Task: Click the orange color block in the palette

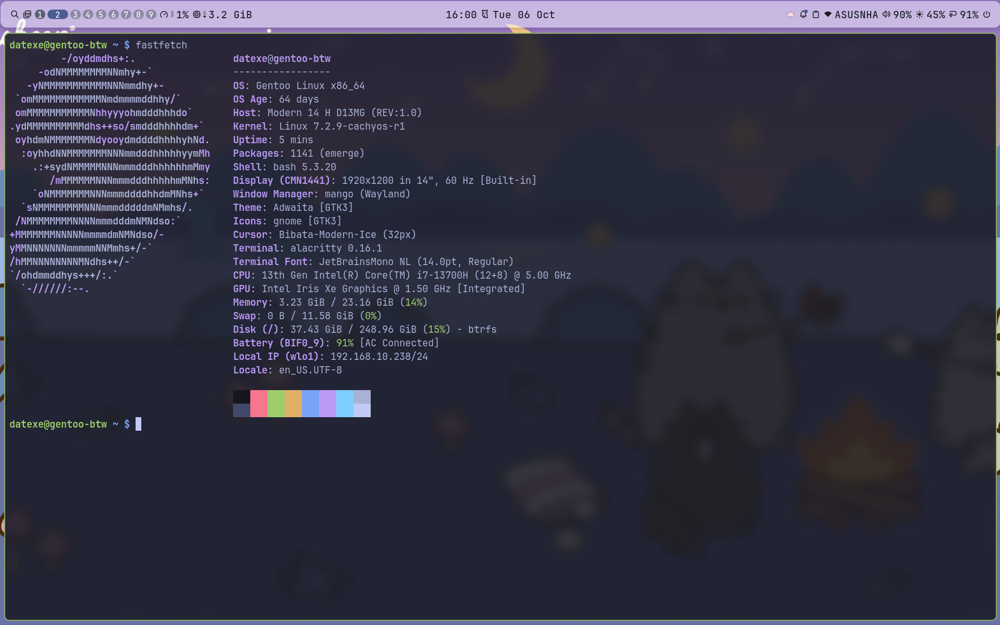Action: 293,404
